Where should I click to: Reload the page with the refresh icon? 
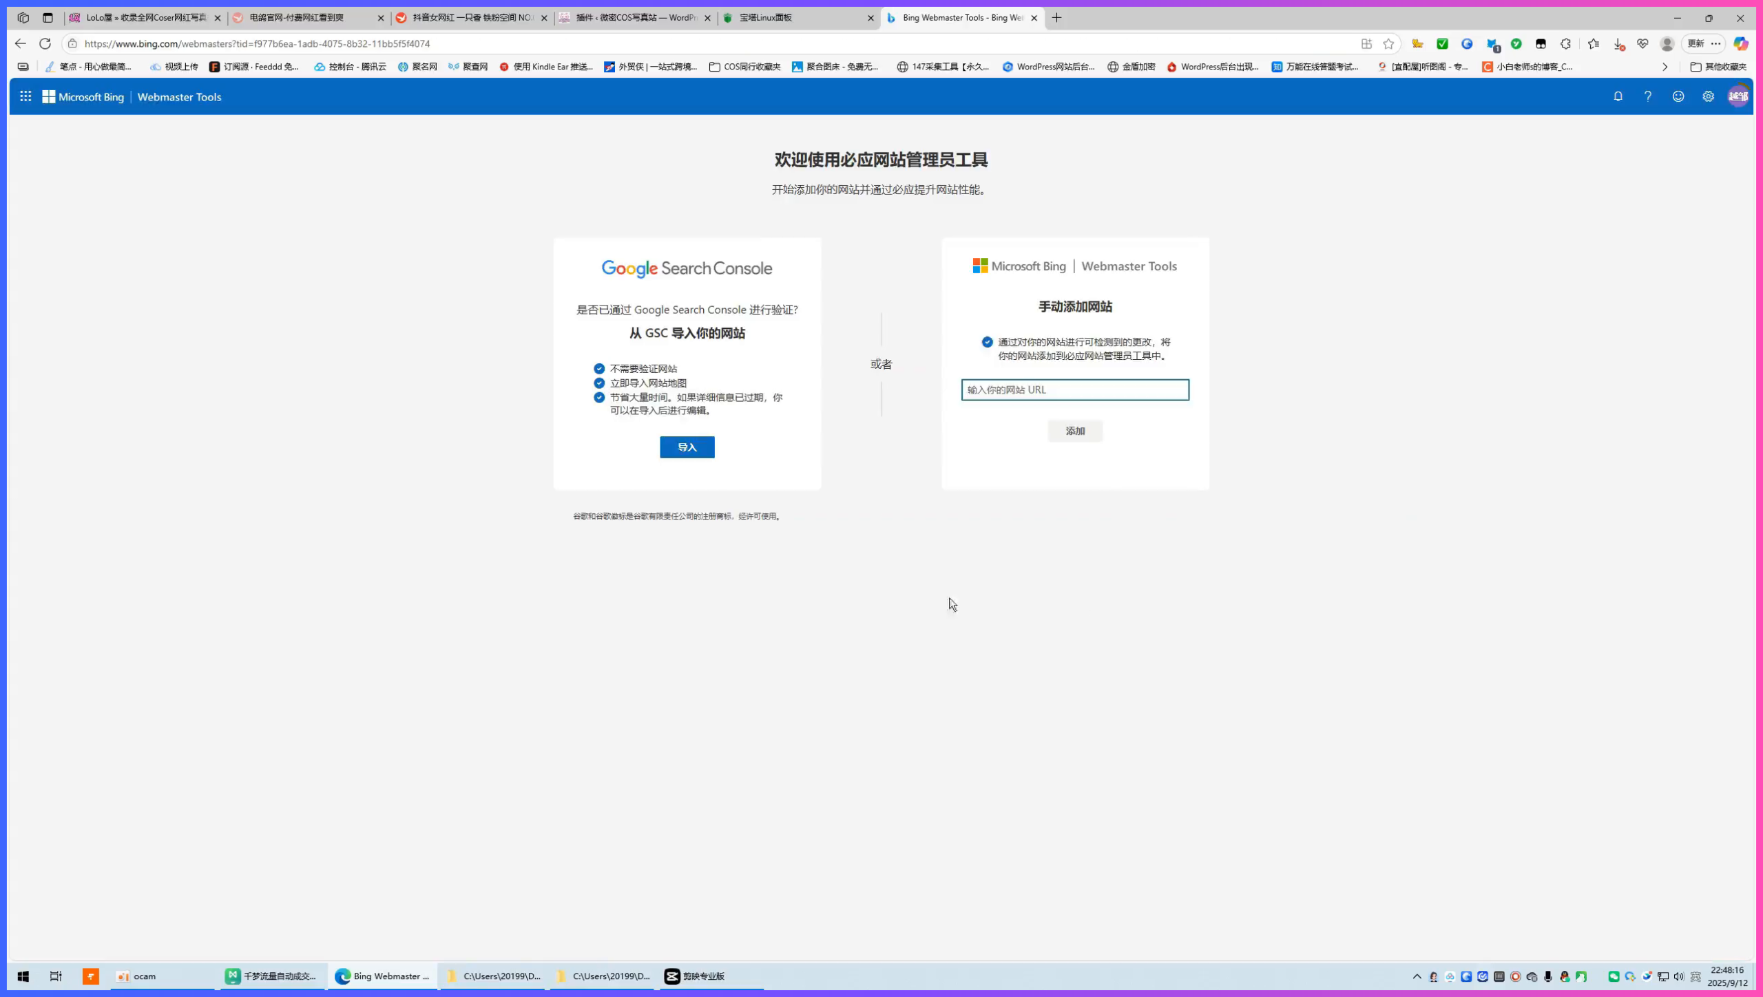click(x=45, y=43)
